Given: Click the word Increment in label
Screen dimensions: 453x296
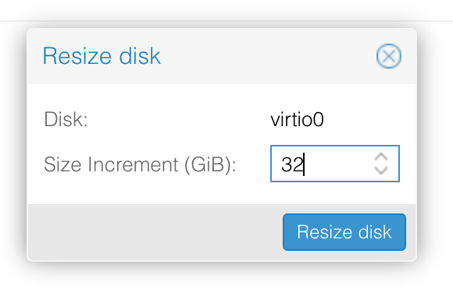Looking at the screenshot, I should click(133, 164).
